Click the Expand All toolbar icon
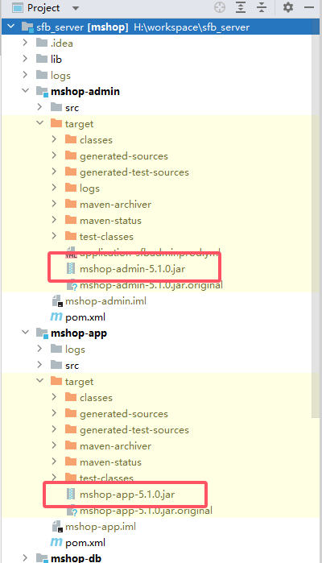The height and width of the screenshot is (563, 322). click(x=241, y=7)
